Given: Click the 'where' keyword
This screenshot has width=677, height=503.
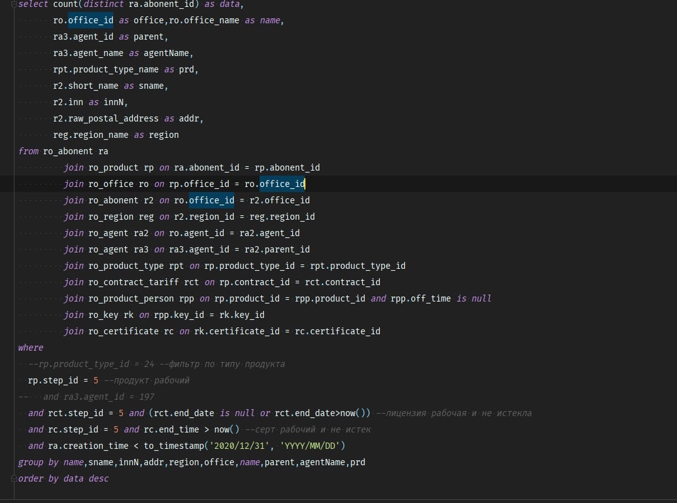Looking at the screenshot, I should [x=31, y=348].
